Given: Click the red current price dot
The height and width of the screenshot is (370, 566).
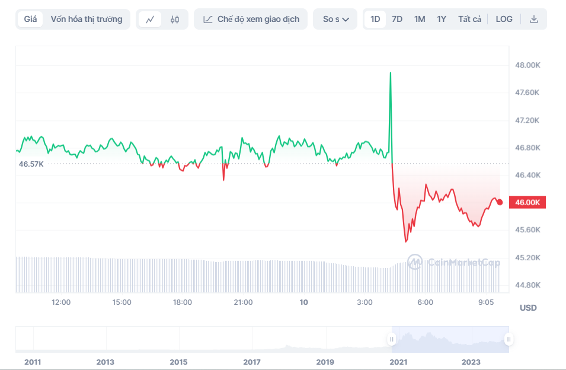Looking at the screenshot, I should click(x=500, y=202).
